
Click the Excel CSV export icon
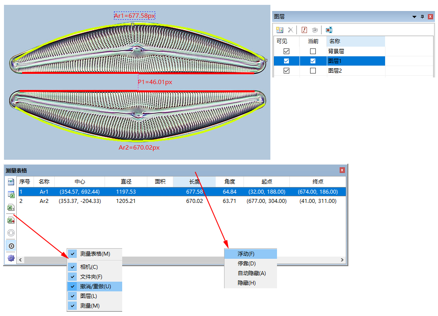coord(11,207)
